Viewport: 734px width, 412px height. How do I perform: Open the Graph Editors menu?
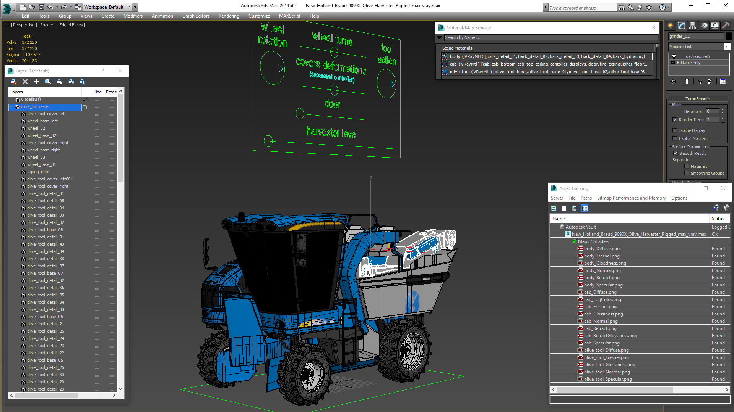(196, 16)
